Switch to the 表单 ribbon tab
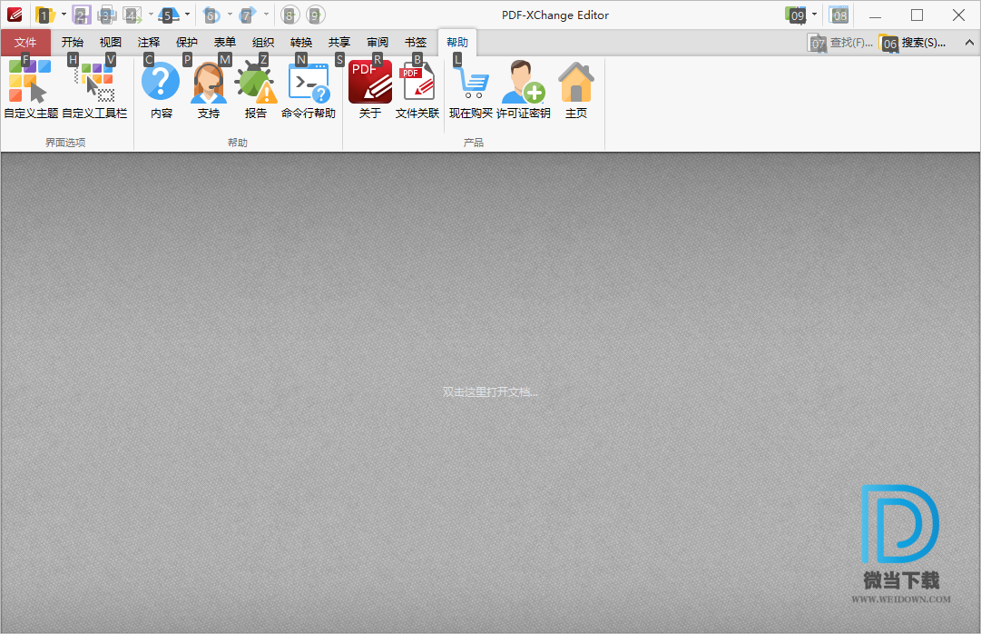981x634 pixels. click(225, 43)
